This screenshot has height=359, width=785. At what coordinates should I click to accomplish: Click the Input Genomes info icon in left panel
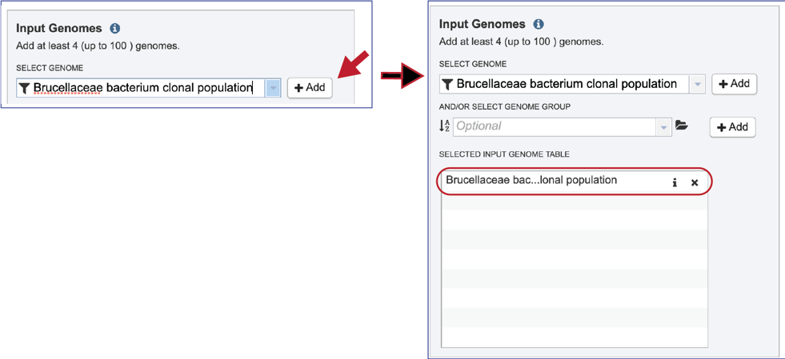pyautogui.click(x=115, y=28)
